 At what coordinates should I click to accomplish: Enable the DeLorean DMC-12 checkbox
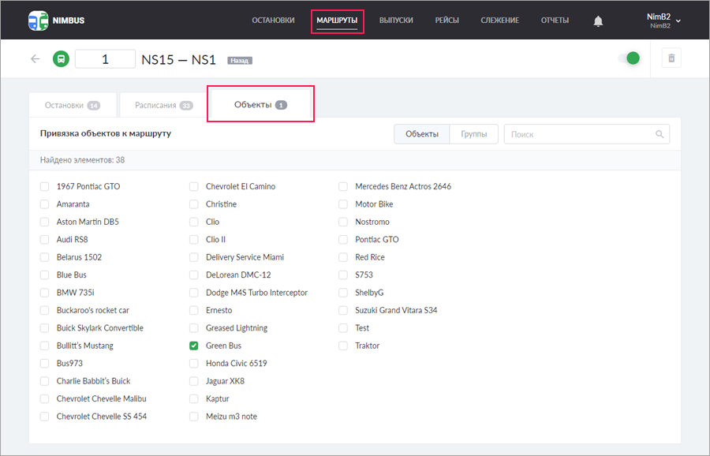[194, 275]
